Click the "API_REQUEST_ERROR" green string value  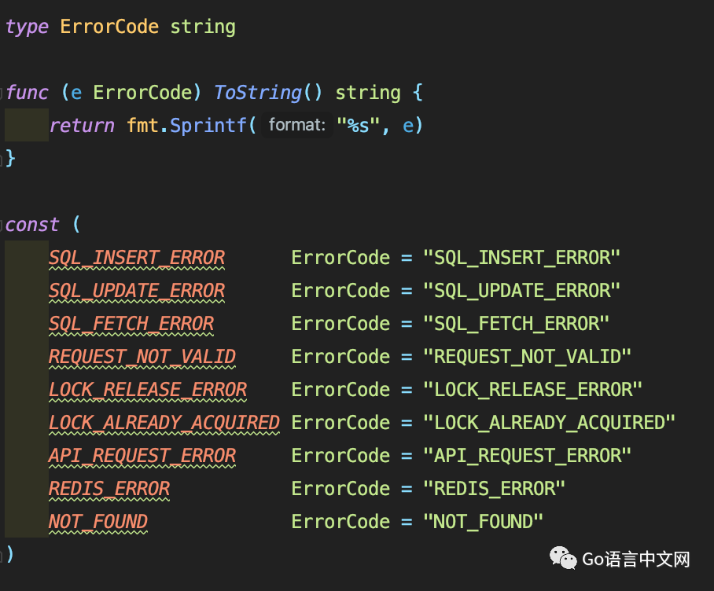528,456
